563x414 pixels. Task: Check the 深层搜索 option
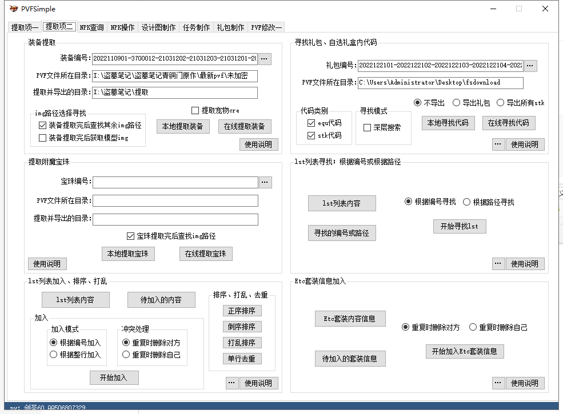click(368, 128)
